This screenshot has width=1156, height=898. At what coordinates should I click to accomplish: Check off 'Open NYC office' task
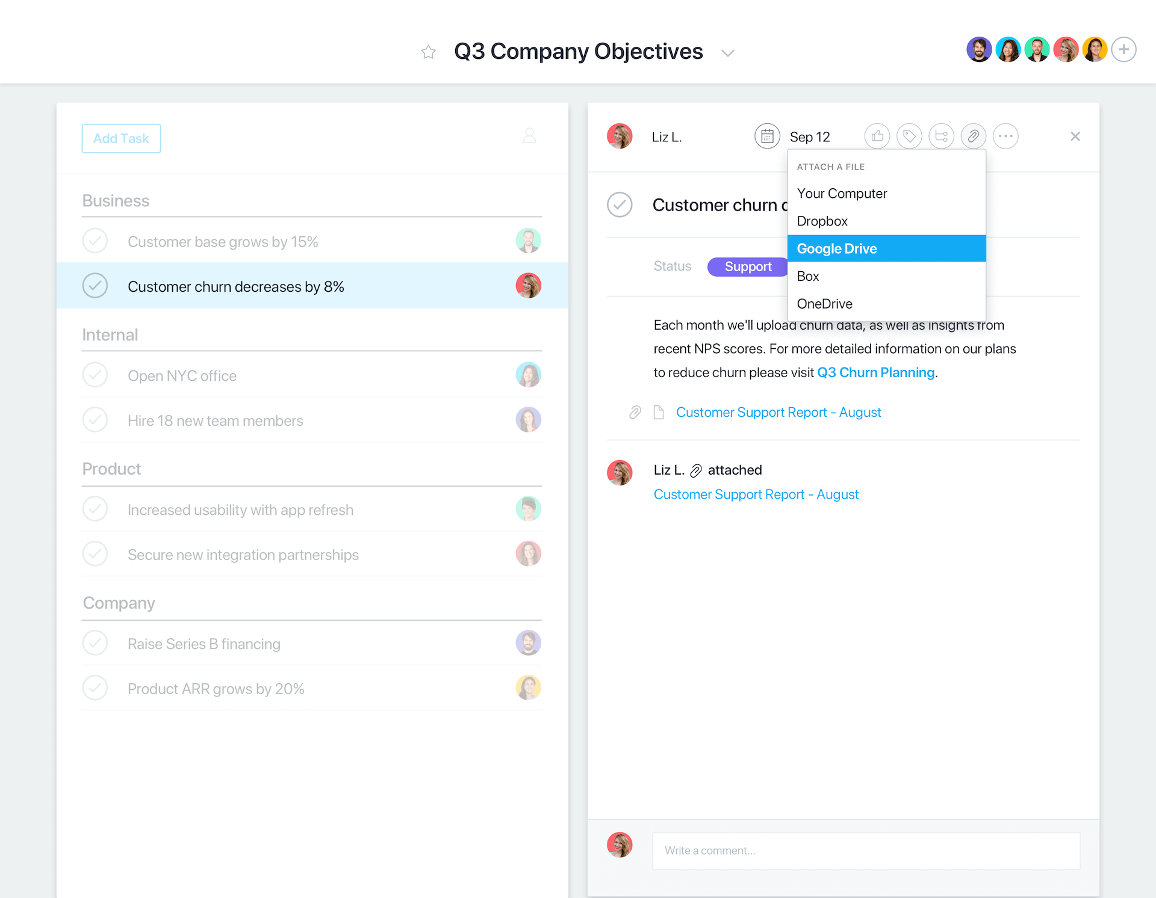95,375
